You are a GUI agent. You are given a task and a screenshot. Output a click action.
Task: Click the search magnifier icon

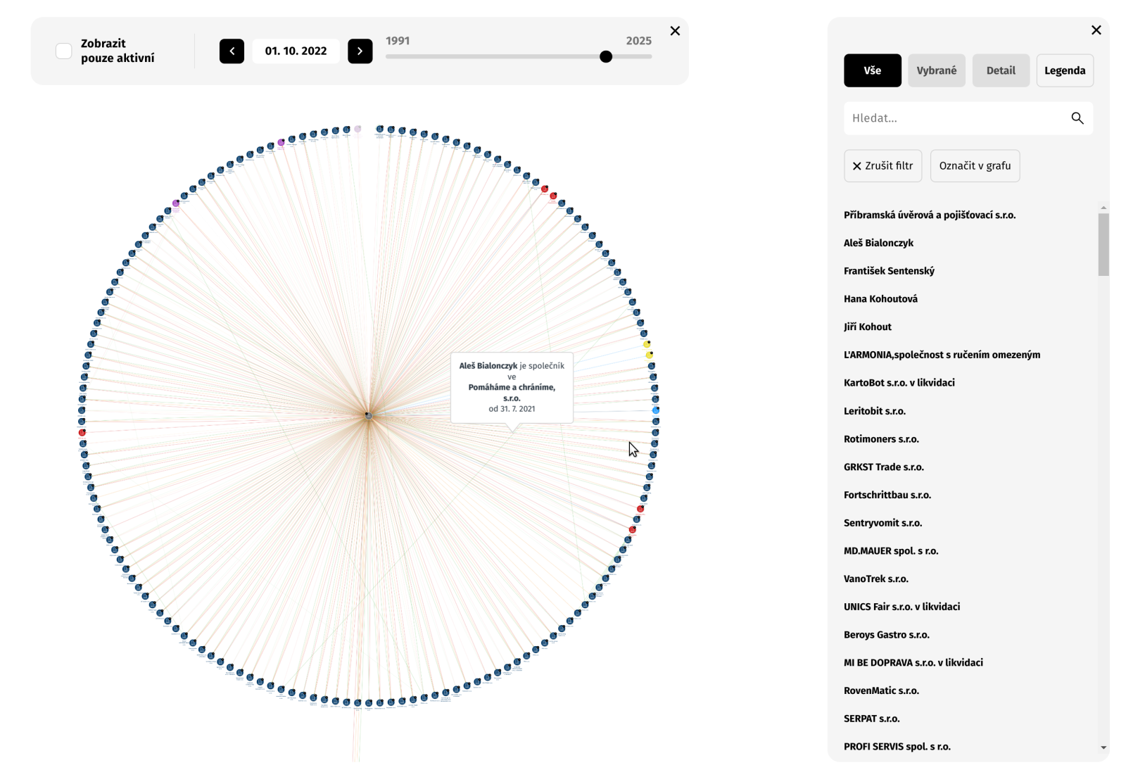(x=1077, y=118)
